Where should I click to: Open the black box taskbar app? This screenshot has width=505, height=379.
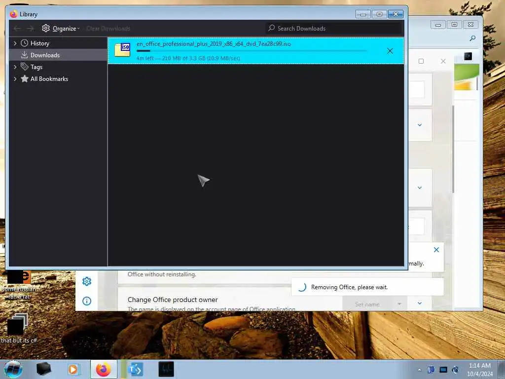(43, 369)
